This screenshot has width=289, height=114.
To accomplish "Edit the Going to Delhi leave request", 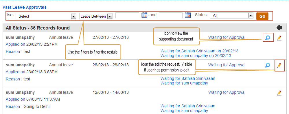I will tap(279, 93).
